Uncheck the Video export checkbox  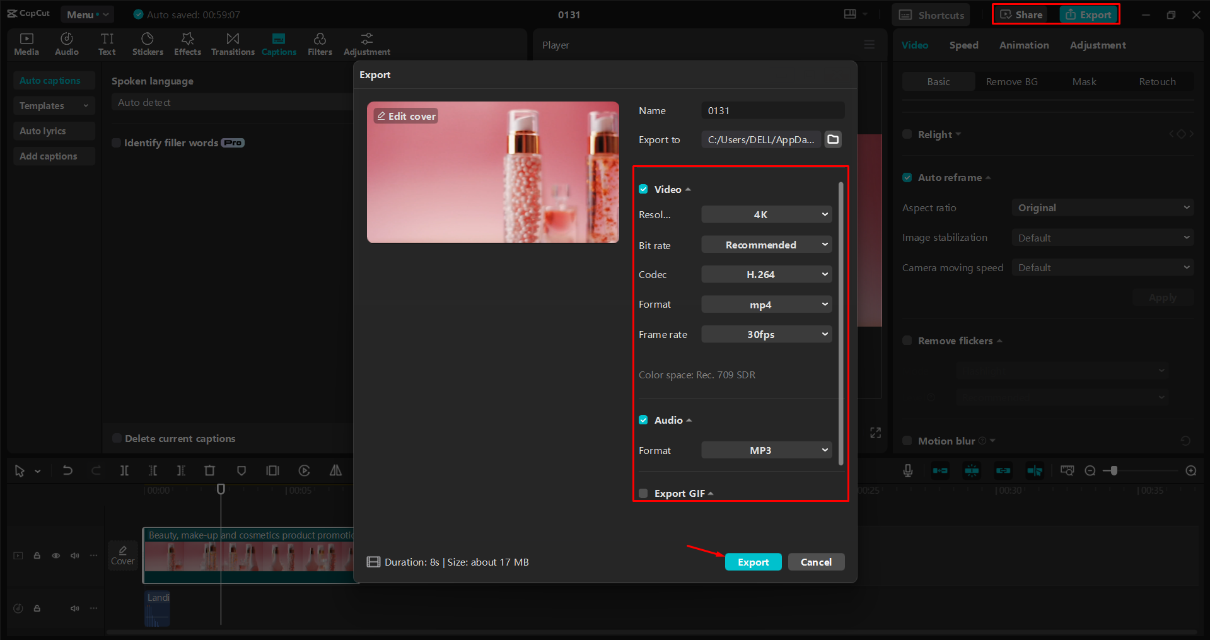[x=643, y=189]
